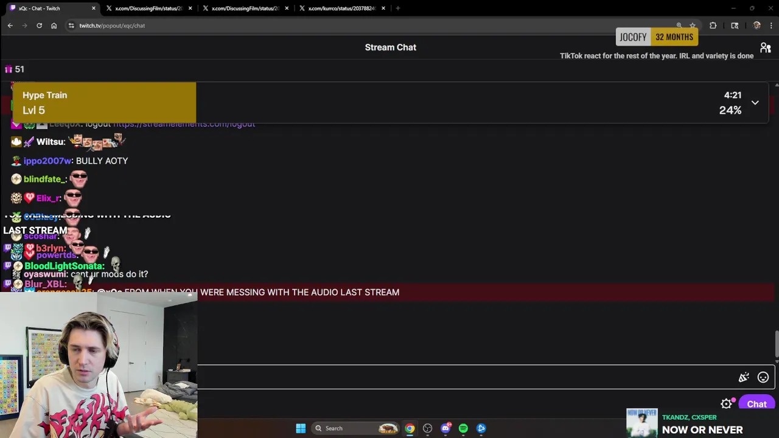Click username BloodLightSonata in chat

click(x=64, y=266)
